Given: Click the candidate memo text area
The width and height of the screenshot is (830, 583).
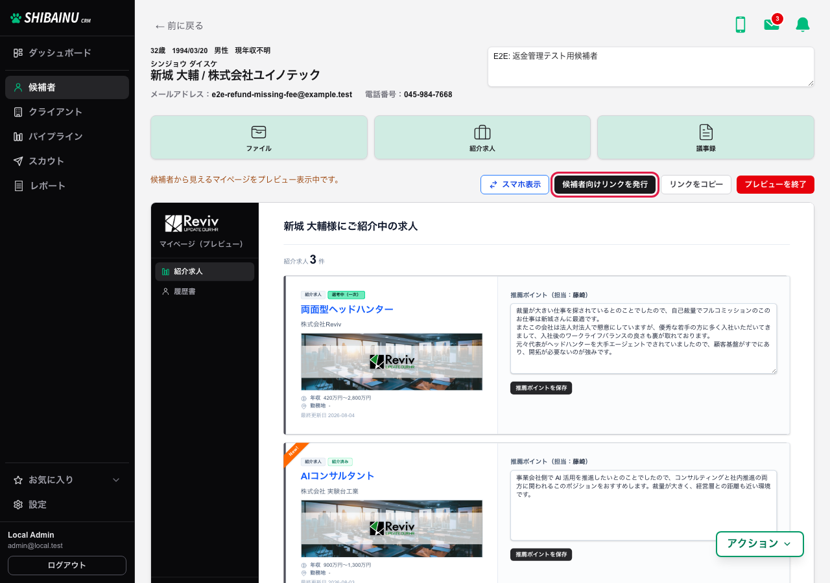Looking at the screenshot, I should [x=651, y=67].
